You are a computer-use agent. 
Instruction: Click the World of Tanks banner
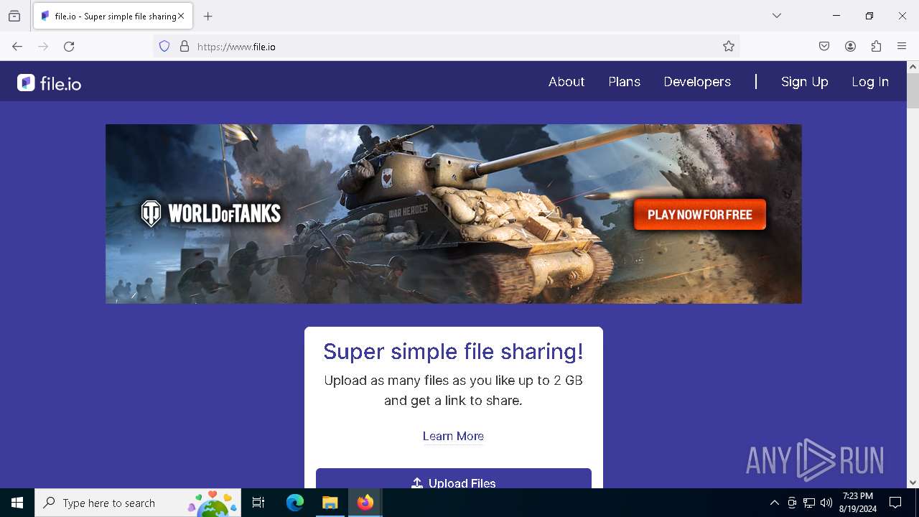[454, 214]
